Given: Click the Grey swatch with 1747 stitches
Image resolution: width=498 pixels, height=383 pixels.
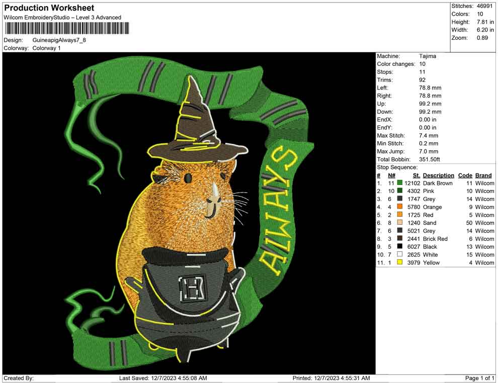Looking at the screenshot, I should pyautogui.click(x=400, y=199).
